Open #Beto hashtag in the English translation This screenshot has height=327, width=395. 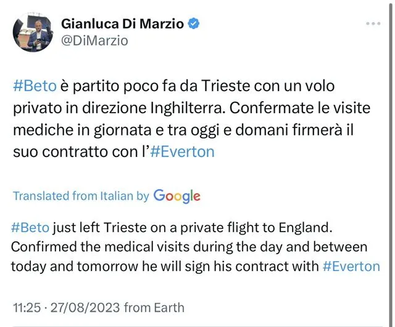click(30, 227)
